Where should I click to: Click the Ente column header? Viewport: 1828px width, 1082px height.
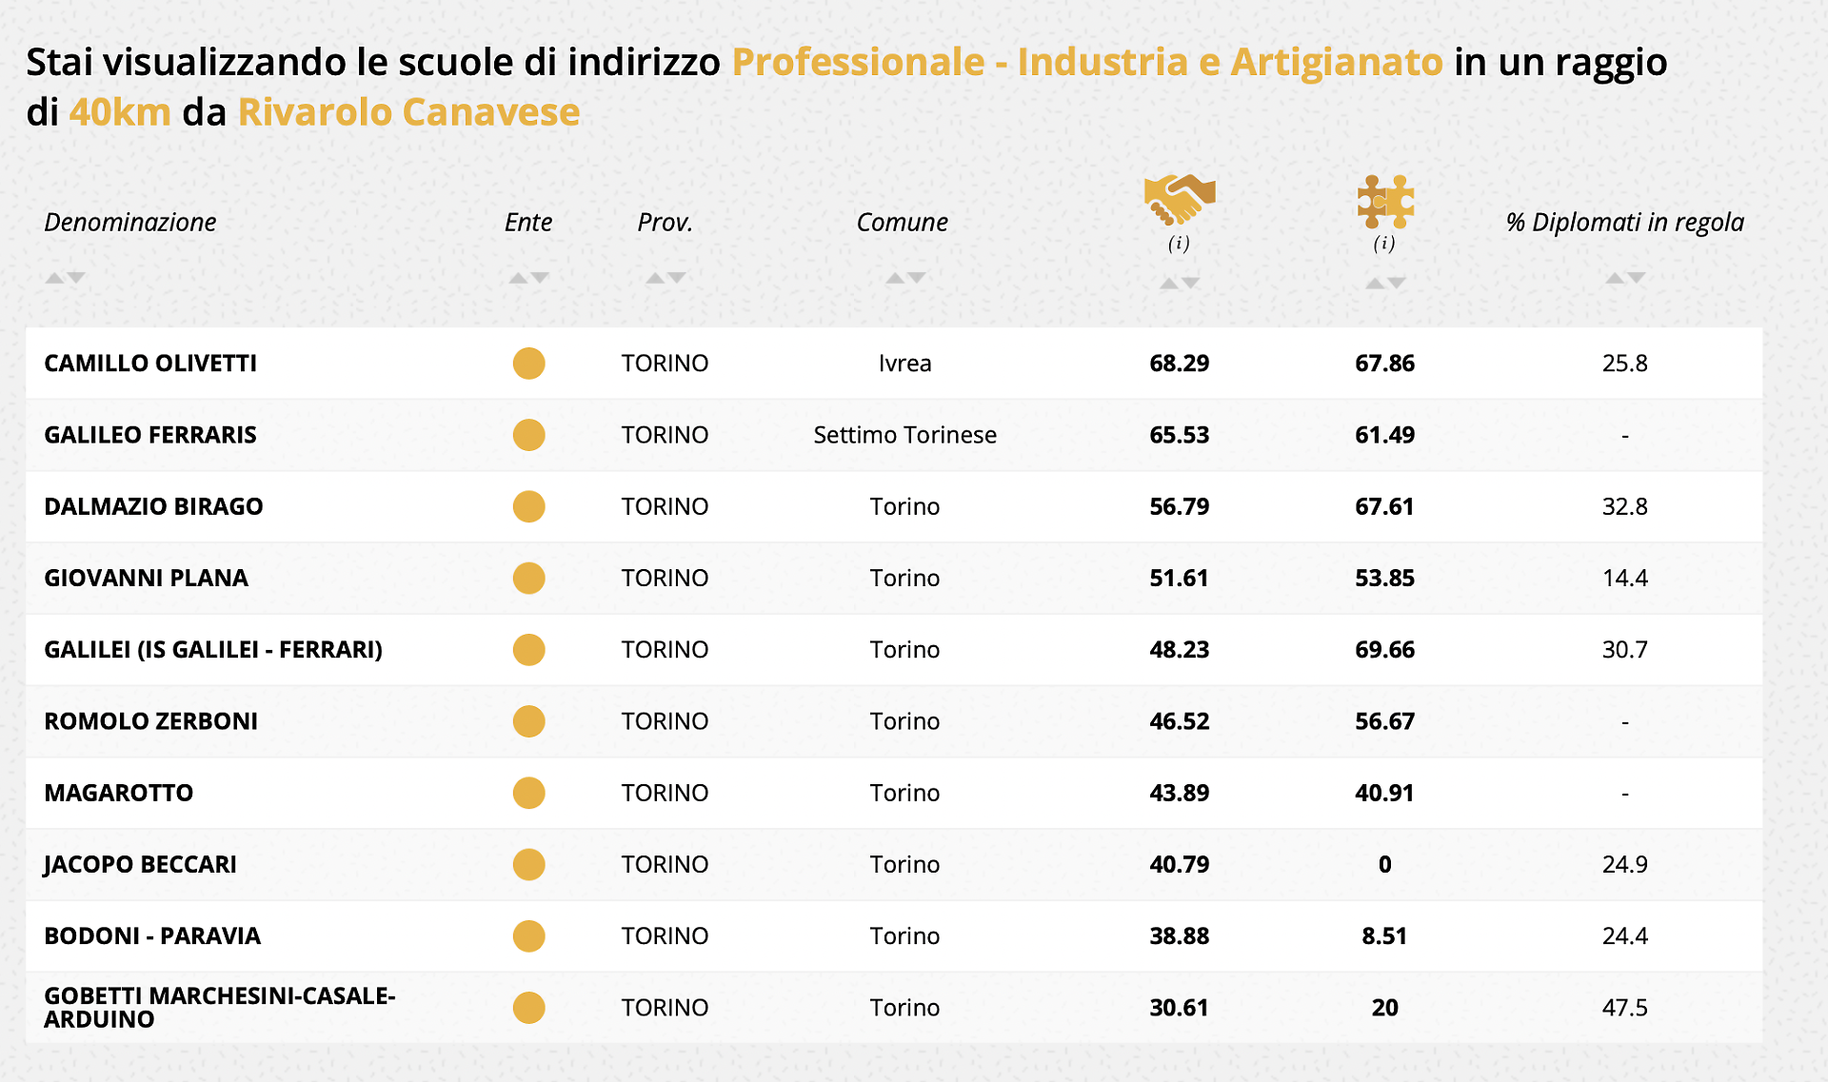(528, 222)
